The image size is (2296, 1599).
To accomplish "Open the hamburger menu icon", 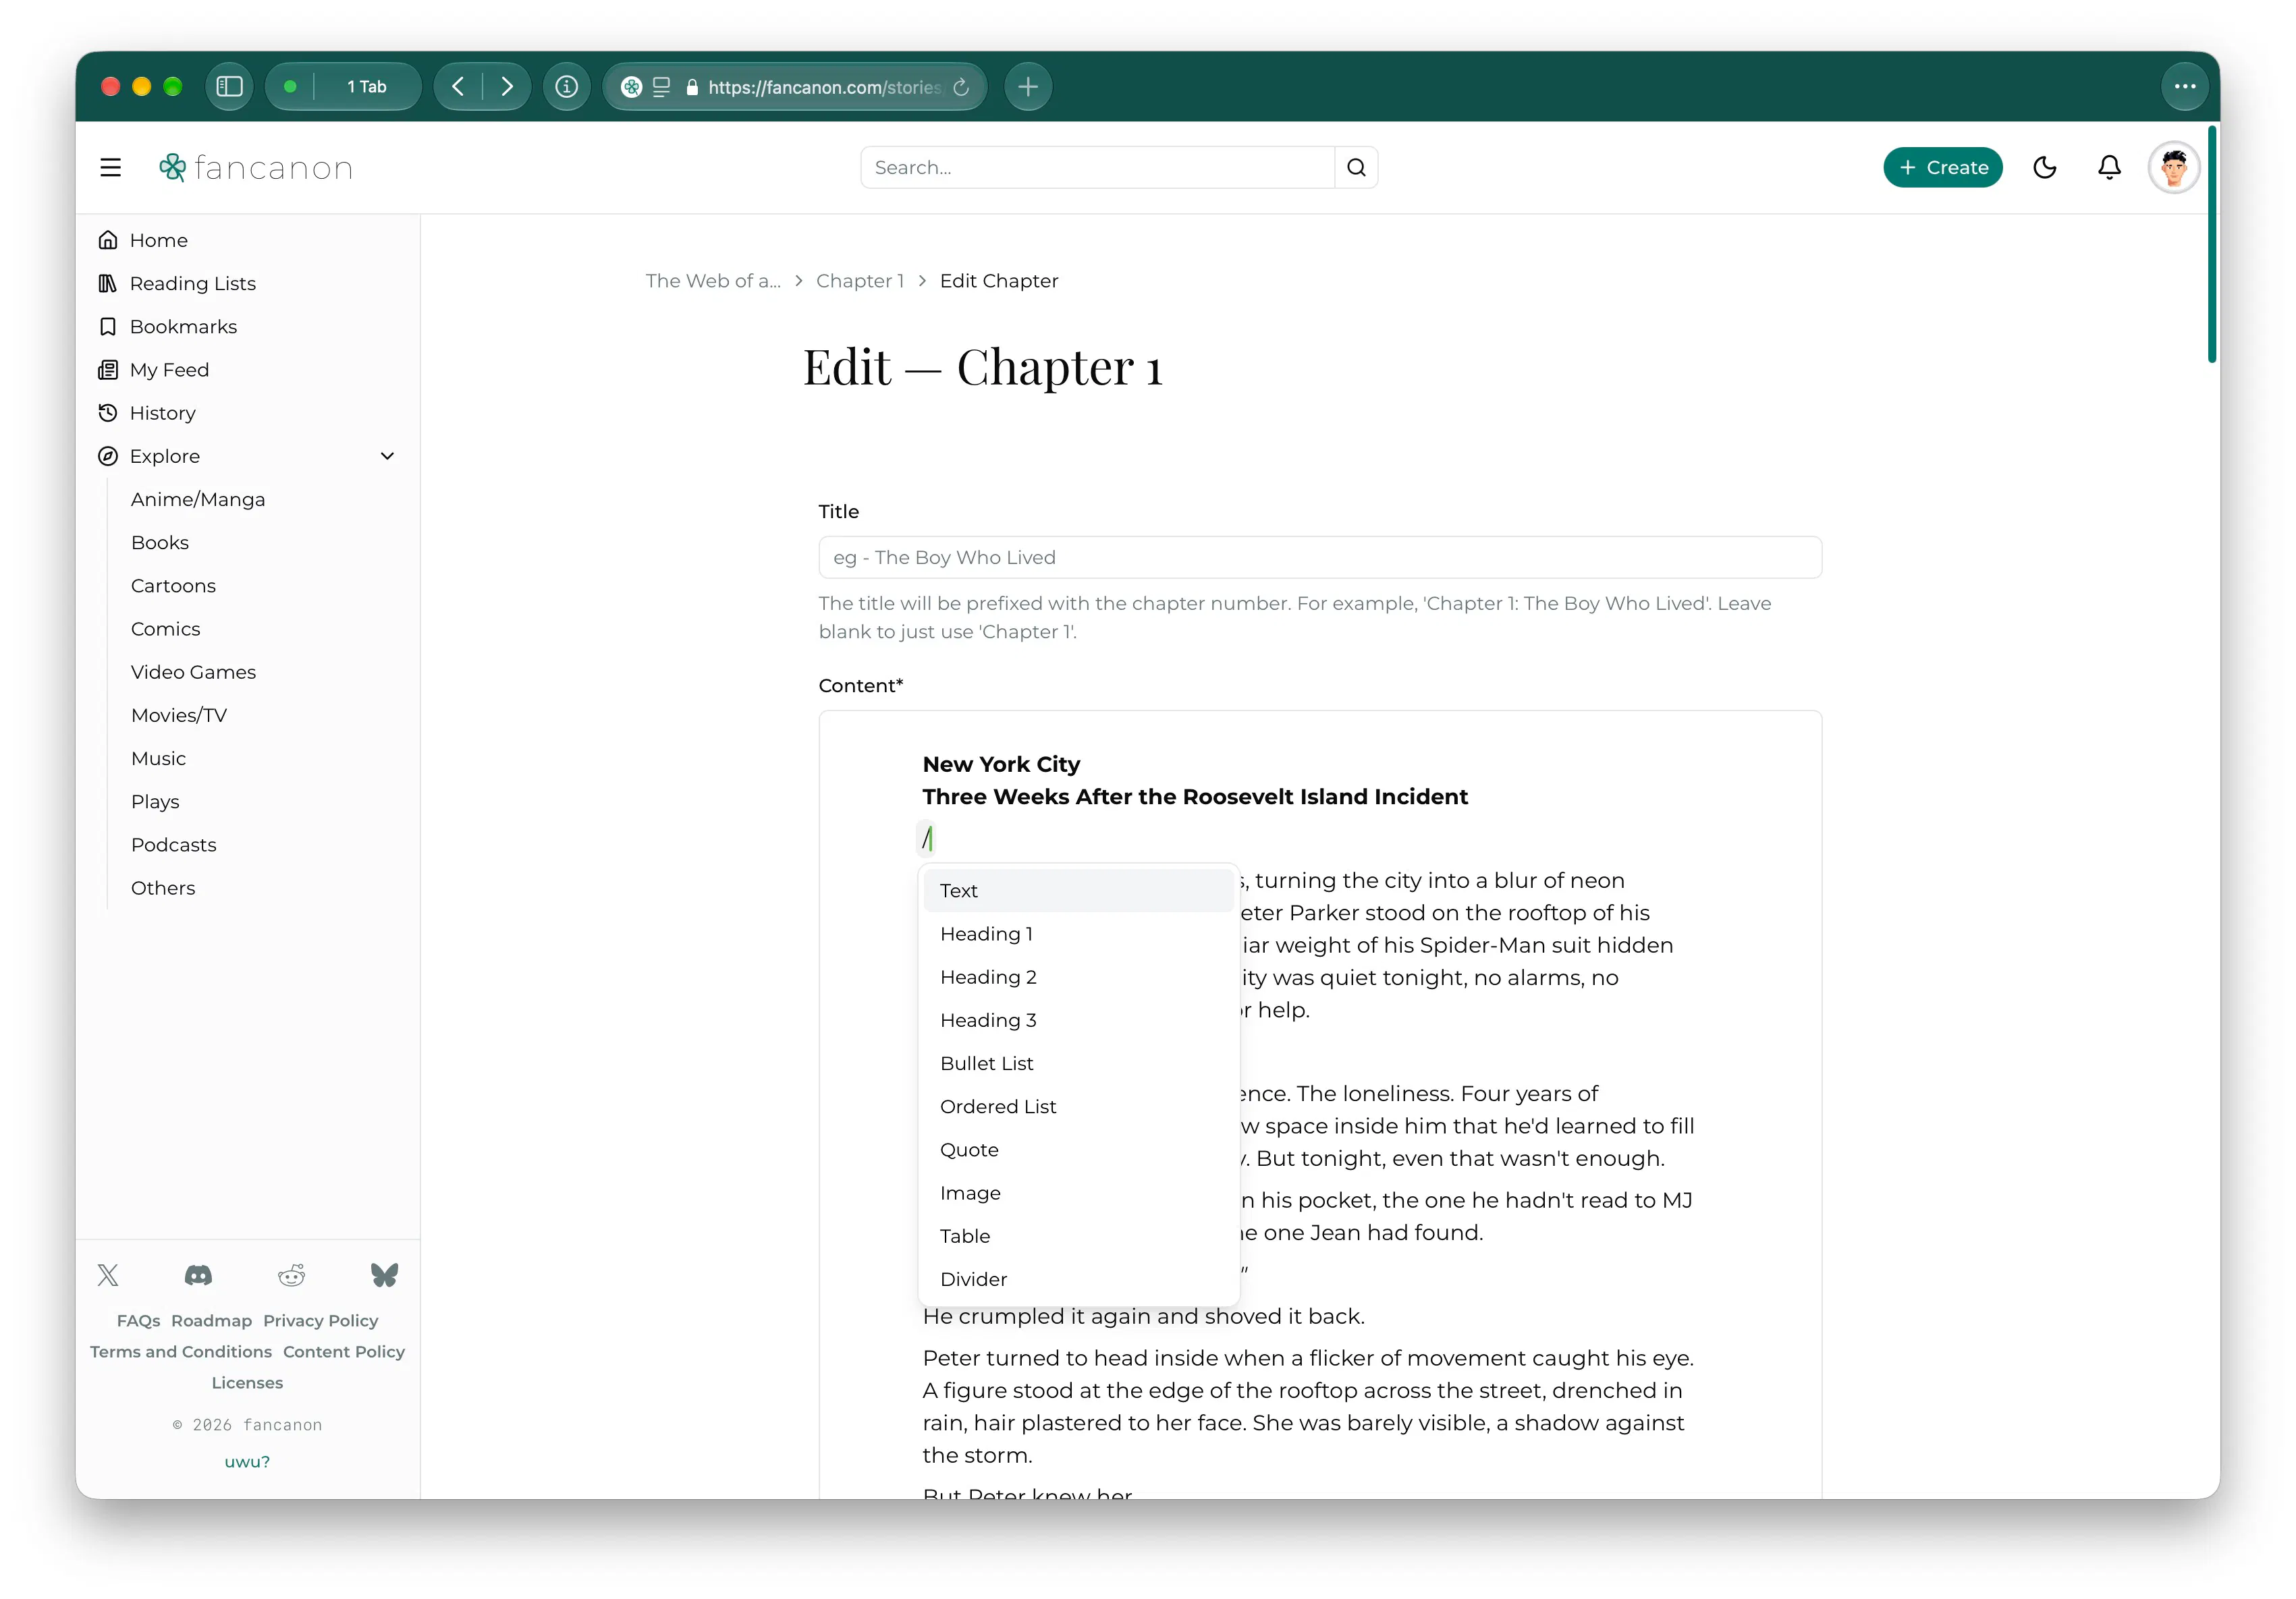I will click(110, 168).
